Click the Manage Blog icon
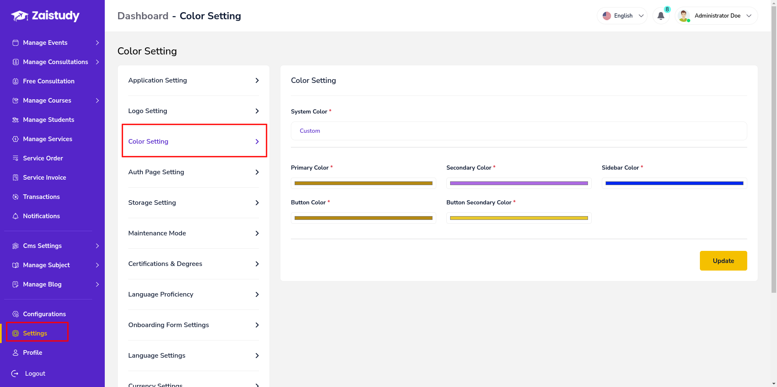 (16, 284)
